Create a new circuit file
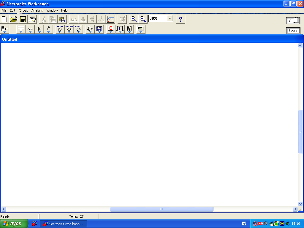The height and width of the screenshot is (228, 304). coord(4,19)
